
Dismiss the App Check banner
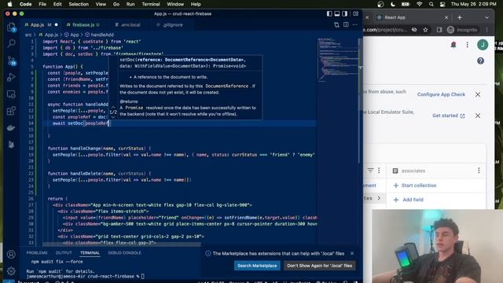(x=478, y=94)
